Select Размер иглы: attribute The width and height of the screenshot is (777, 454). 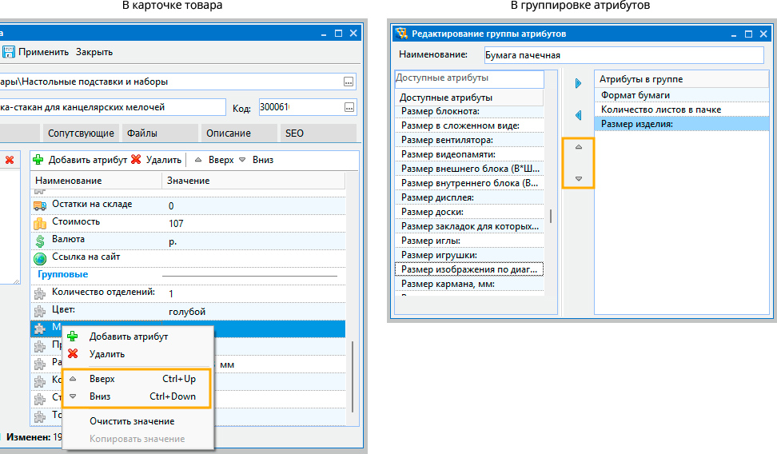pyautogui.click(x=469, y=241)
